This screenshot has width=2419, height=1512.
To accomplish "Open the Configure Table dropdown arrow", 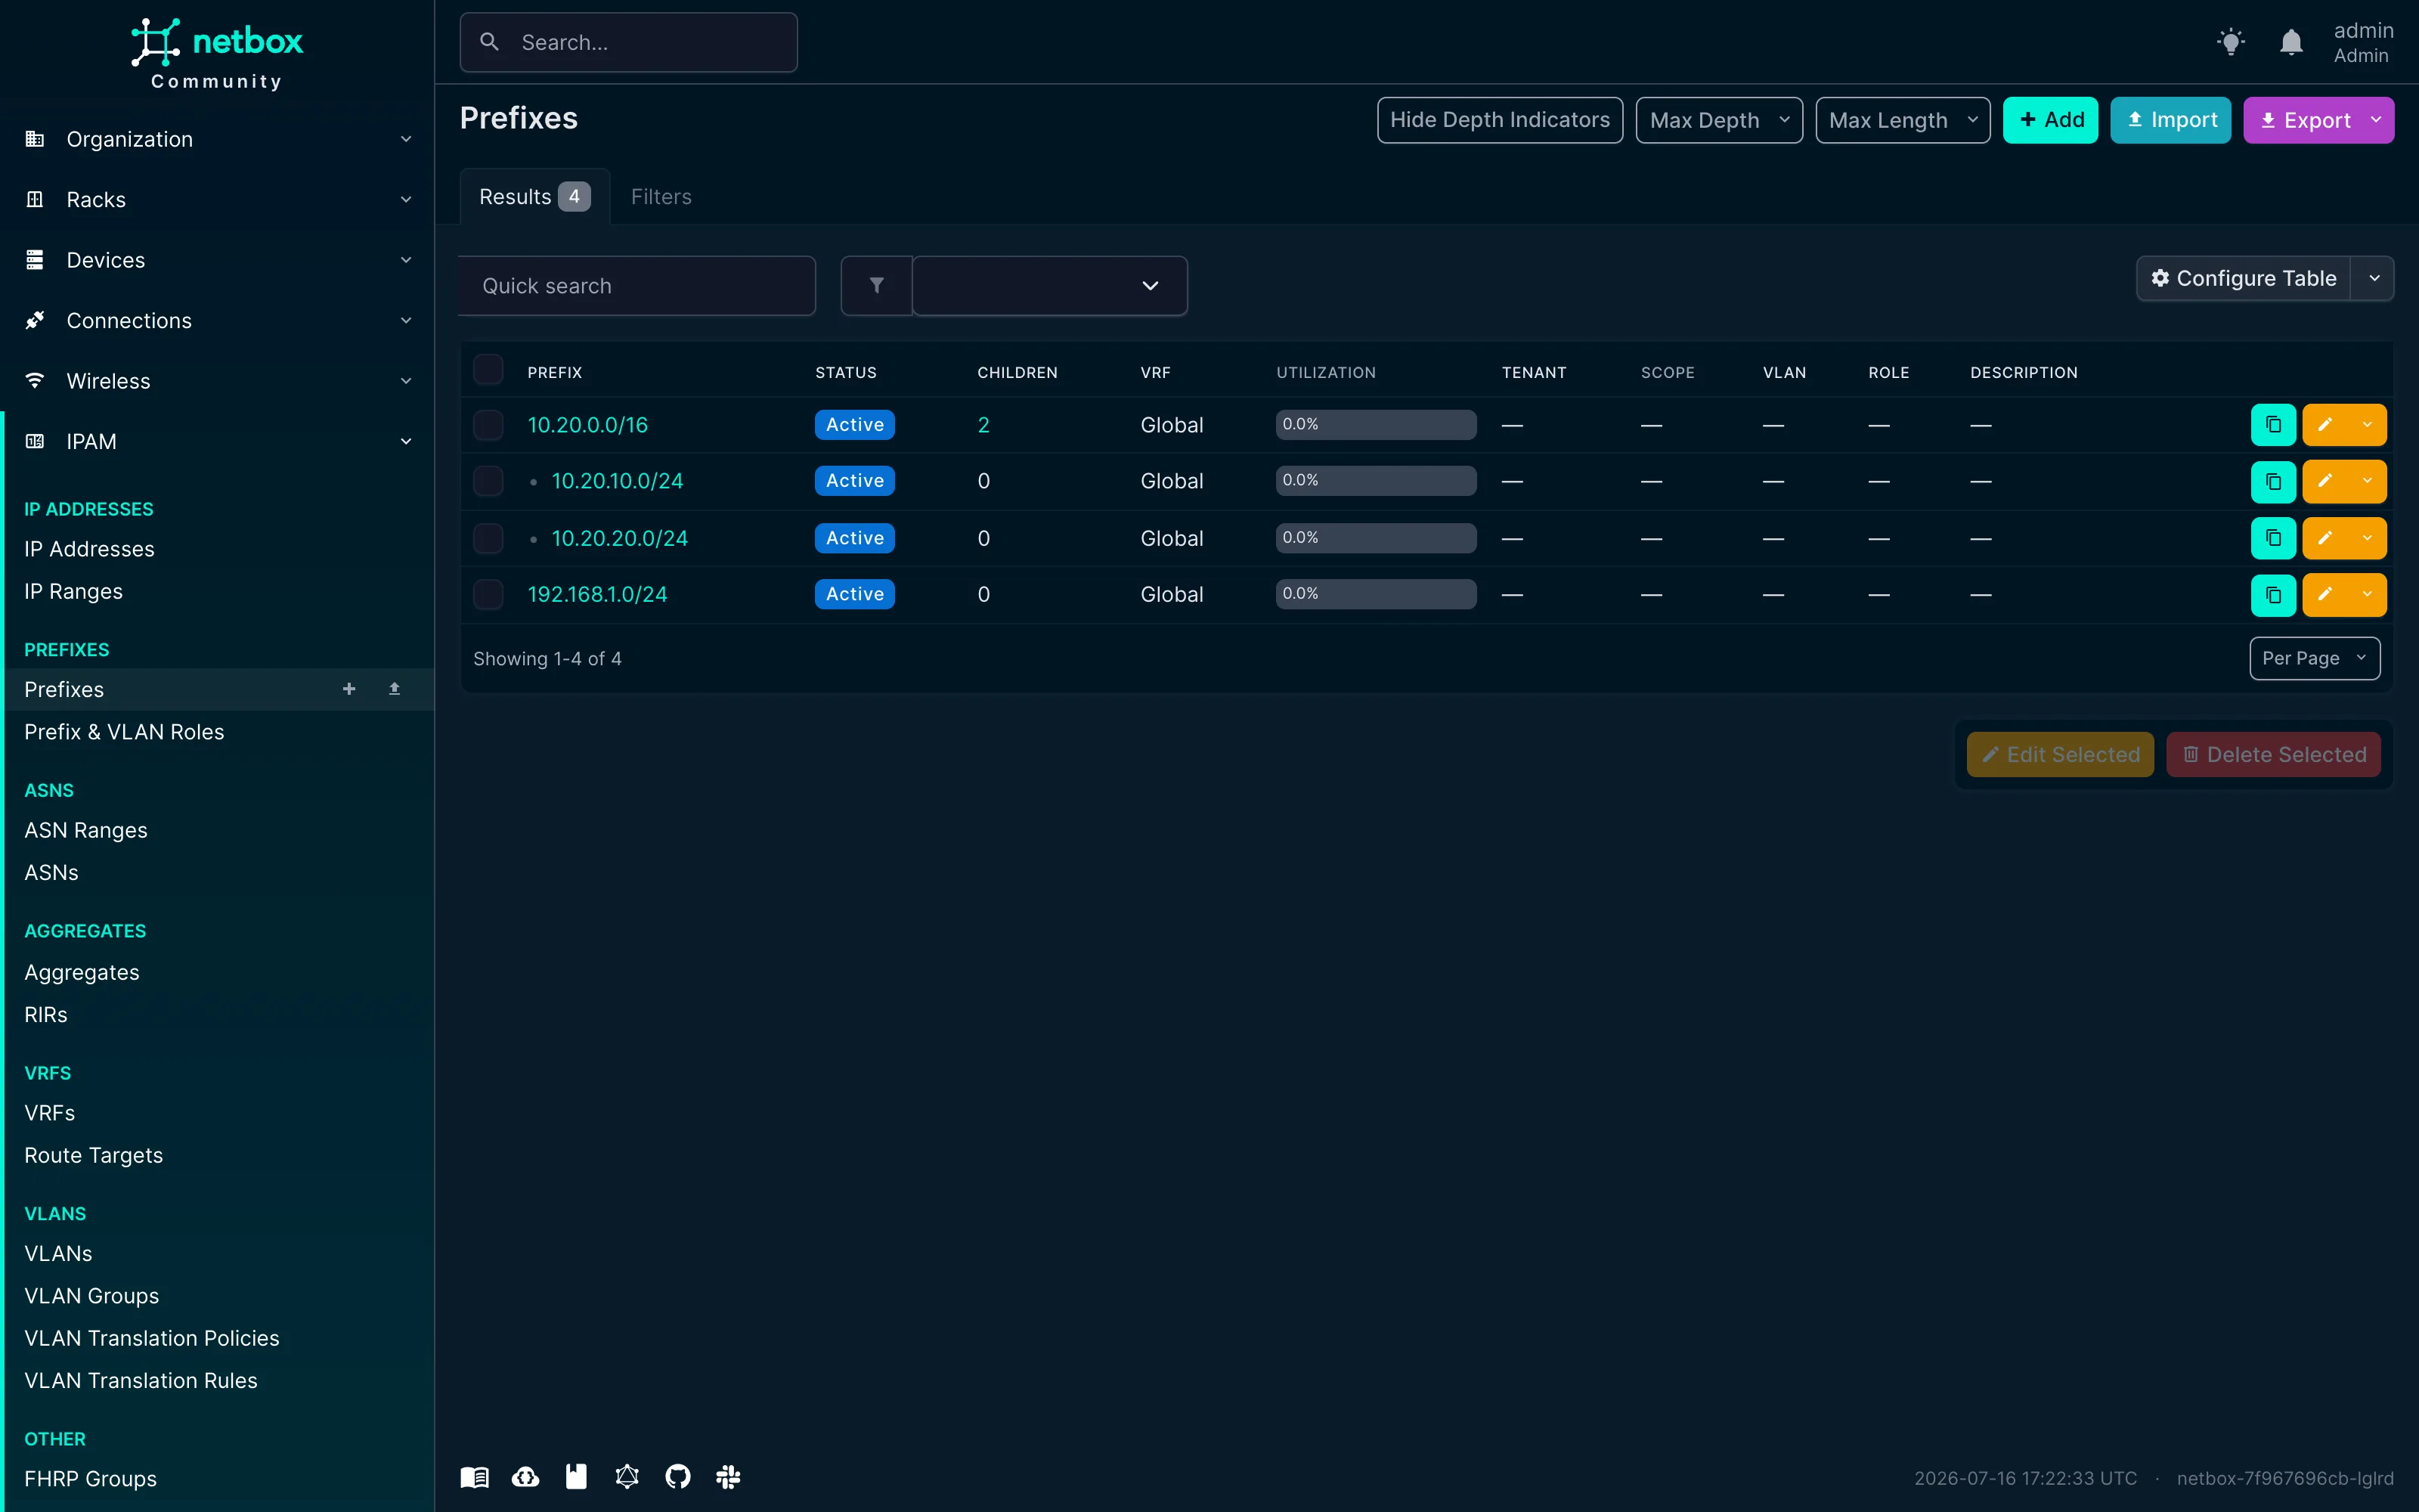I will [x=2374, y=278].
